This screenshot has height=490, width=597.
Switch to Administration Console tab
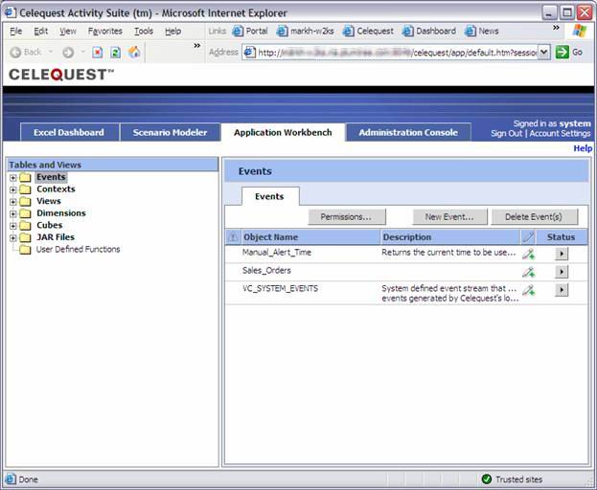[408, 132]
